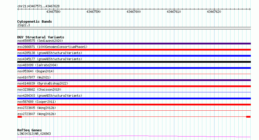Click the 43467600 ruler position label

(134, 12)
